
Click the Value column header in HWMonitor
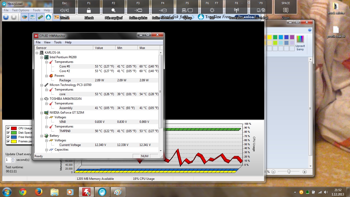point(104,48)
